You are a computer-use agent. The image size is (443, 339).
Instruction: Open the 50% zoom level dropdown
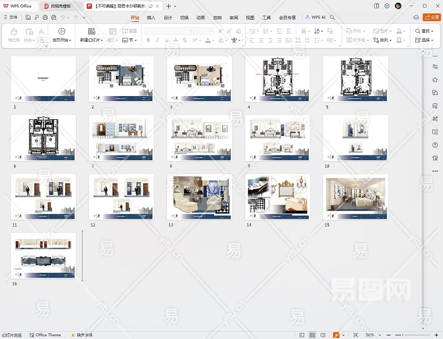372,335
